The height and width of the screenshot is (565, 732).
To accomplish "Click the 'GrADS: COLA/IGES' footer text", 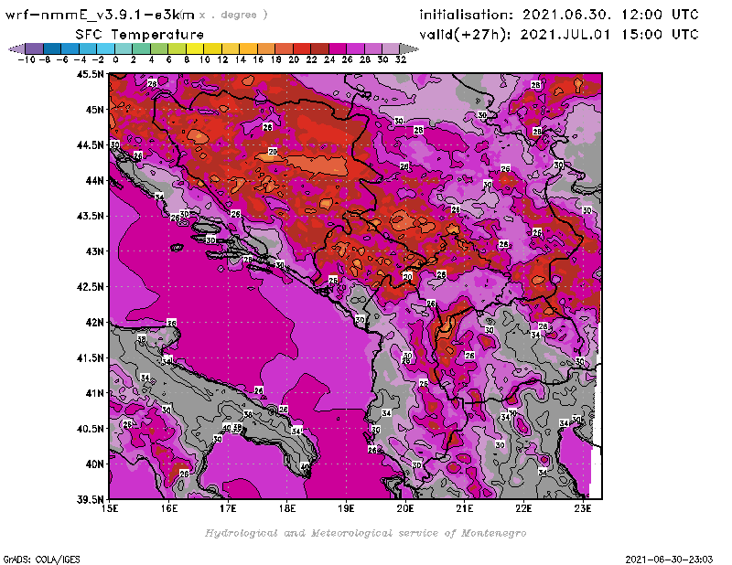I will tap(41, 560).
